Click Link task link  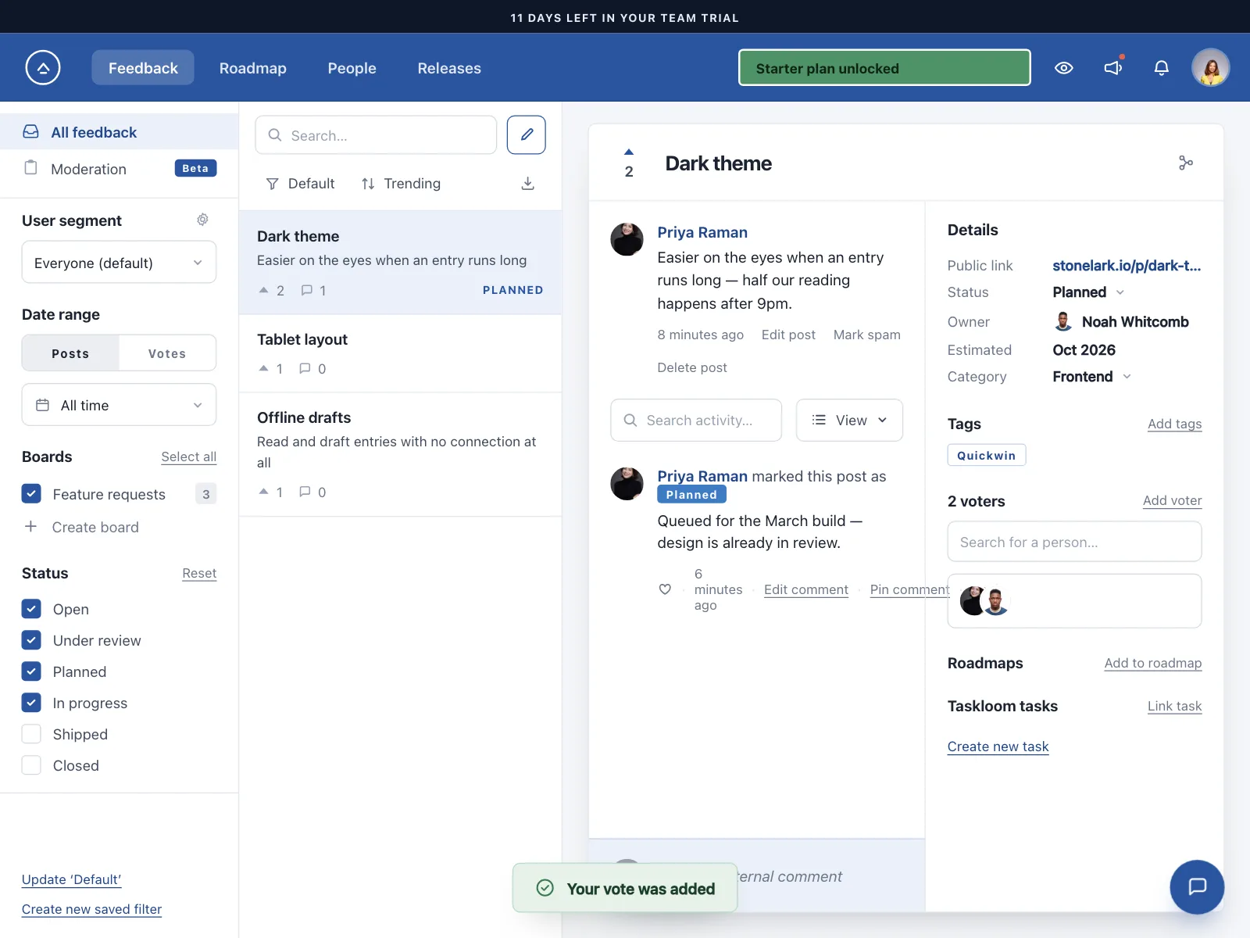[1174, 707]
